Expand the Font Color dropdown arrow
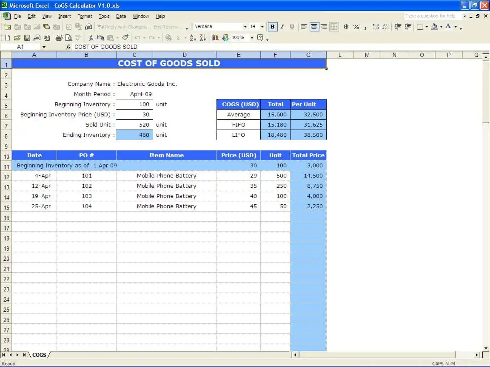This screenshot has width=490, height=367. pyautogui.click(x=456, y=27)
